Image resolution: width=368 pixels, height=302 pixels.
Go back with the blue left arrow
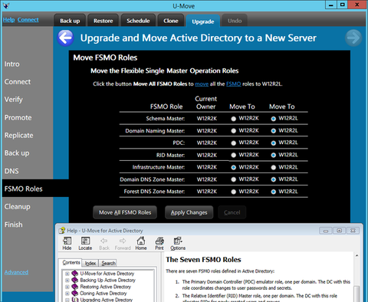(65, 38)
